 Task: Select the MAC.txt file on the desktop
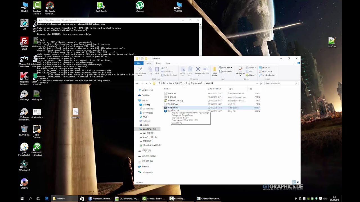[332, 42]
